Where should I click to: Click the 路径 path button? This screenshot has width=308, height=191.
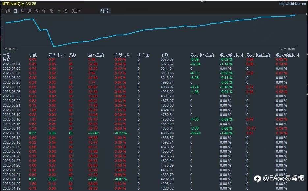(105, 11)
